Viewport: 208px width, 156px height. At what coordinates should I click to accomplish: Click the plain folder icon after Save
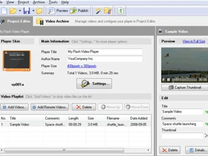point(39,11)
